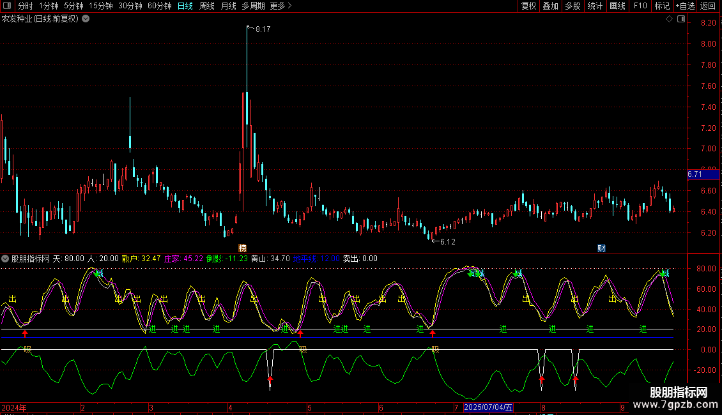Click the 倒影: -11.23 indicator value

[x=227, y=259]
